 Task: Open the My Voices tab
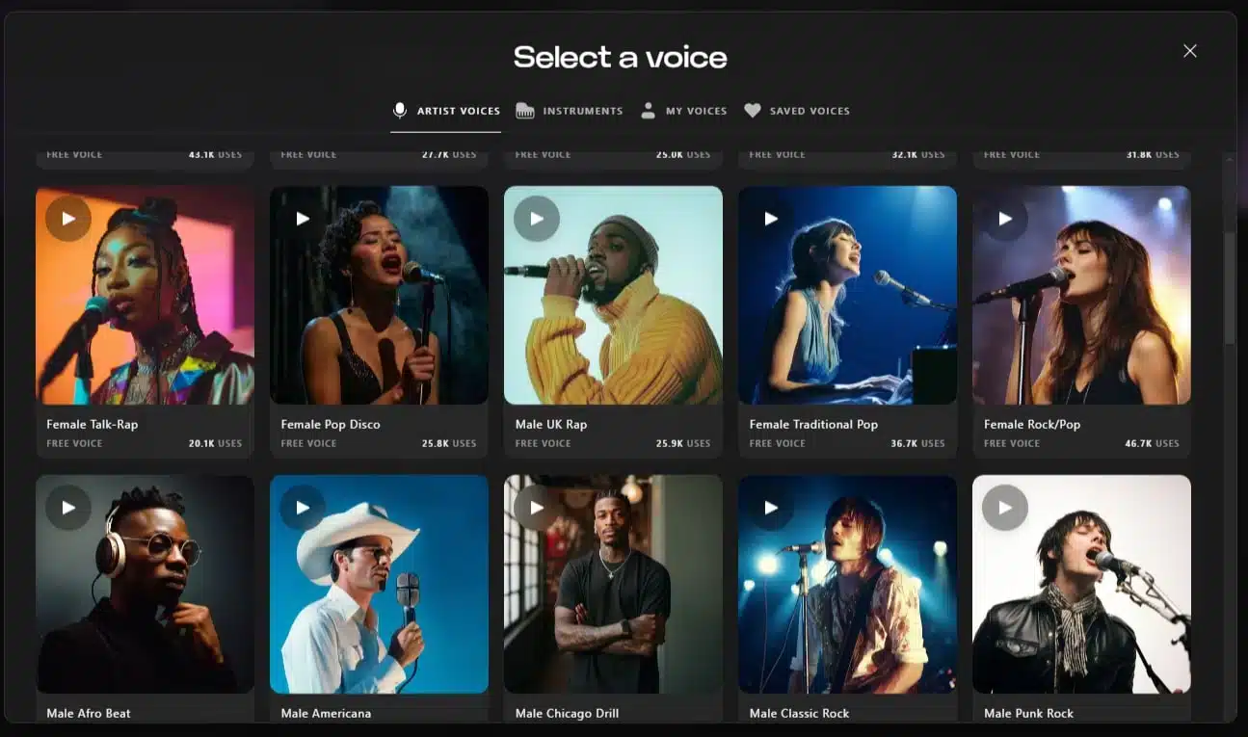(684, 111)
